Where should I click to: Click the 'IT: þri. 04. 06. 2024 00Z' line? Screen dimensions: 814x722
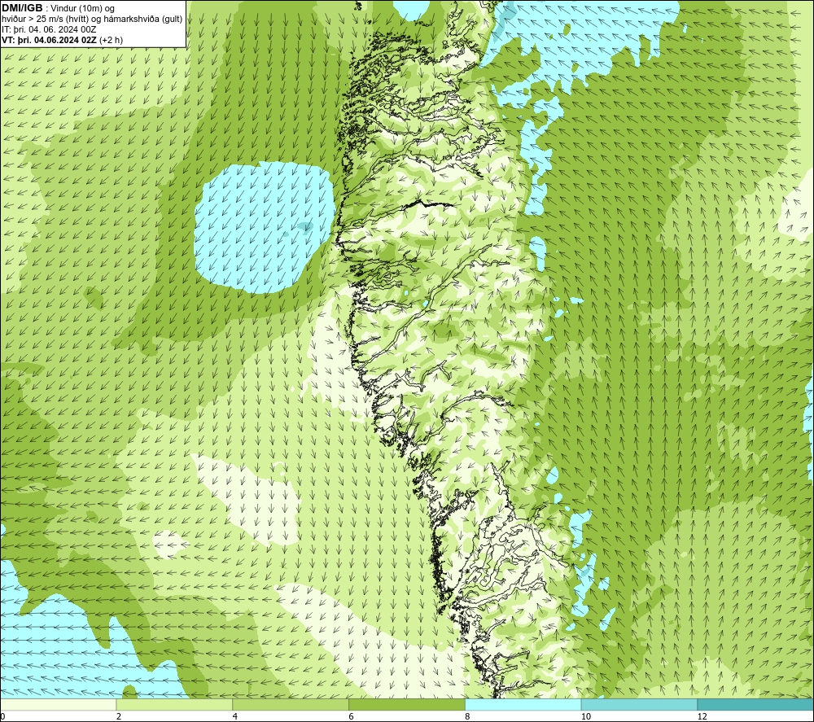pos(49,29)
